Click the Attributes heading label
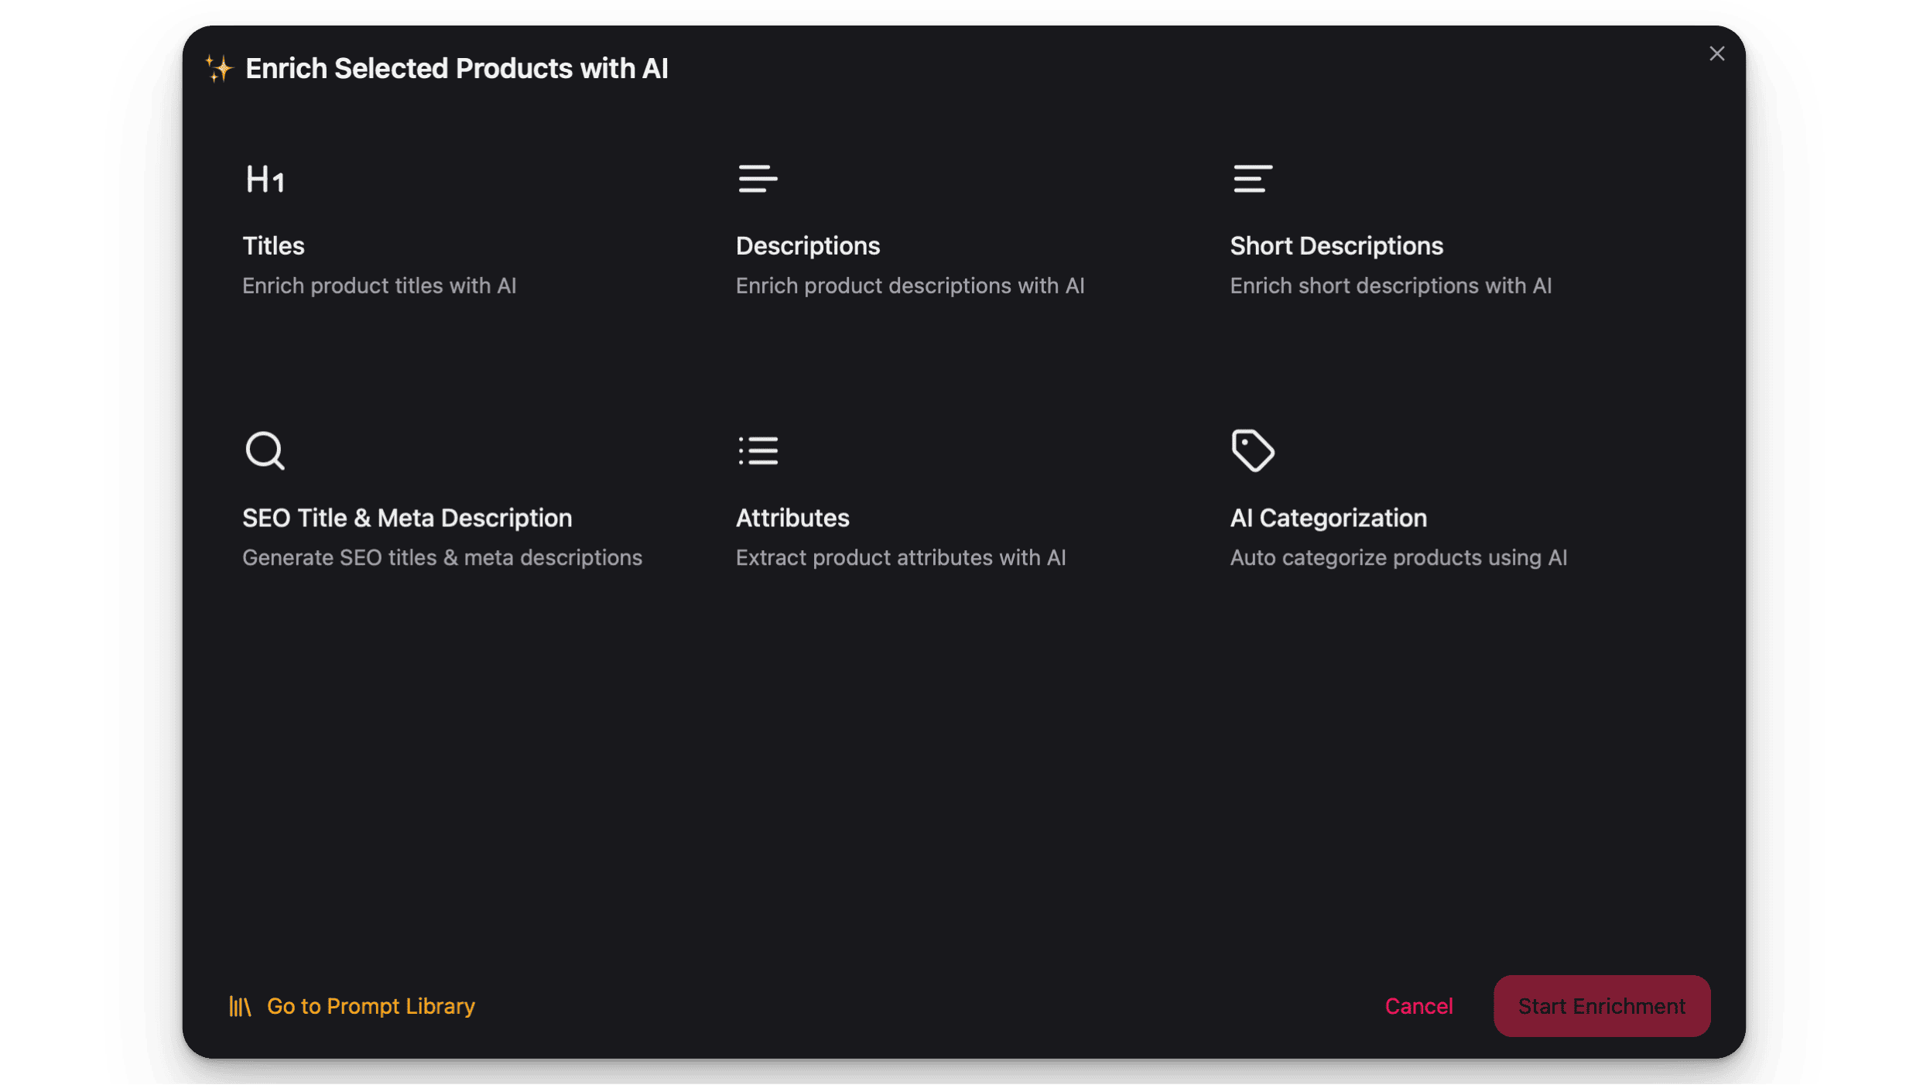Image resolution: width=1930 pixels, height=1085 pixels. pos(792,517)
